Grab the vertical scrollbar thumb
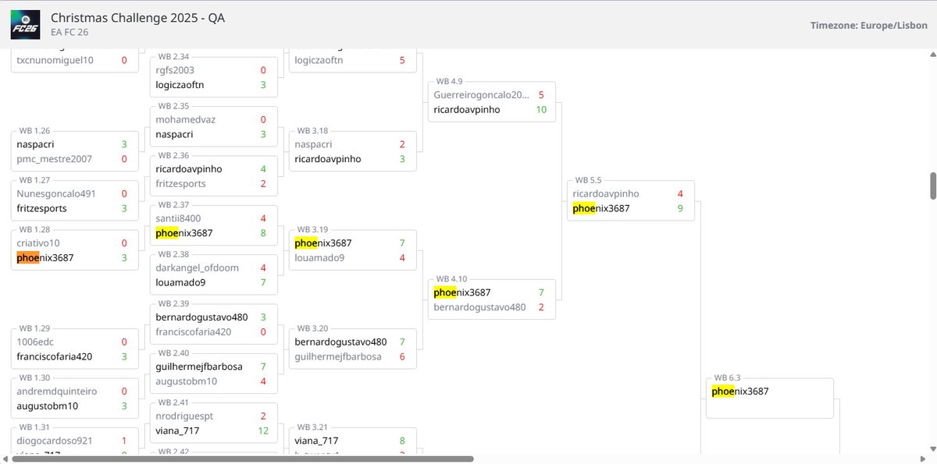 tap(932, 186)
